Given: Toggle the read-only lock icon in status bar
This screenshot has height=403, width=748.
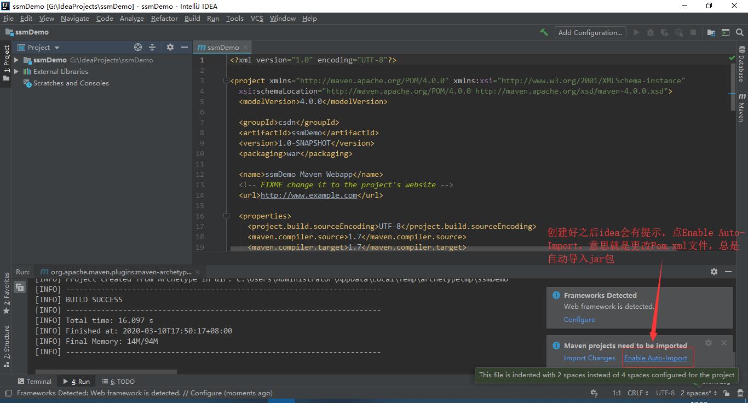Looking at the screenshot, I should (726, 393).
